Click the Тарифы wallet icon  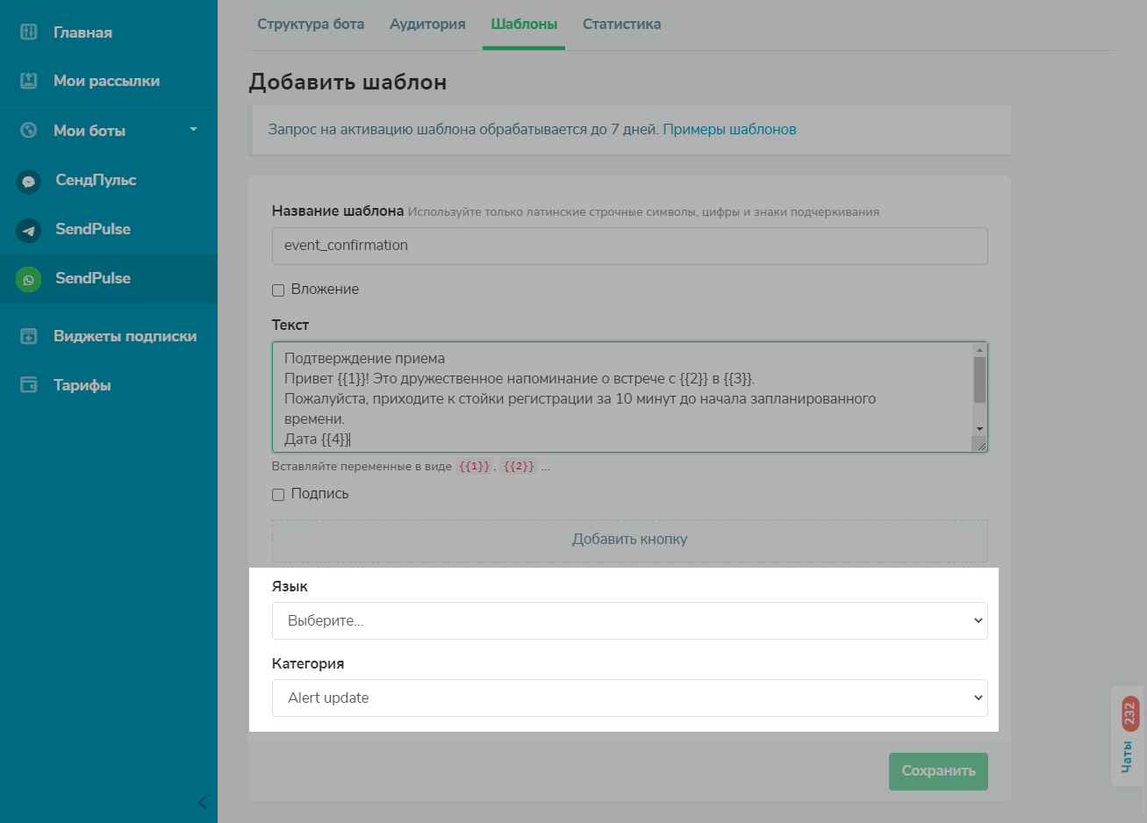tap(29, 385)
